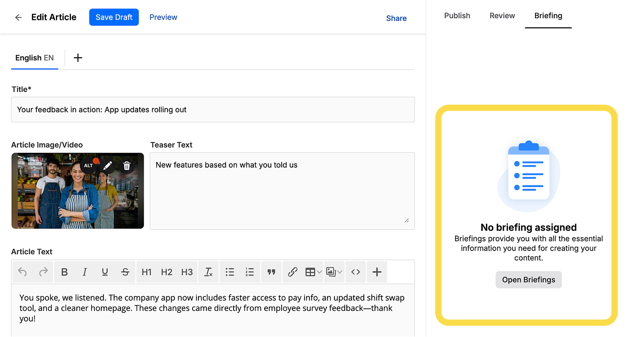The image size is (630, 337).
Task: Insert a blockquote
Action: [x=271, y=272]
